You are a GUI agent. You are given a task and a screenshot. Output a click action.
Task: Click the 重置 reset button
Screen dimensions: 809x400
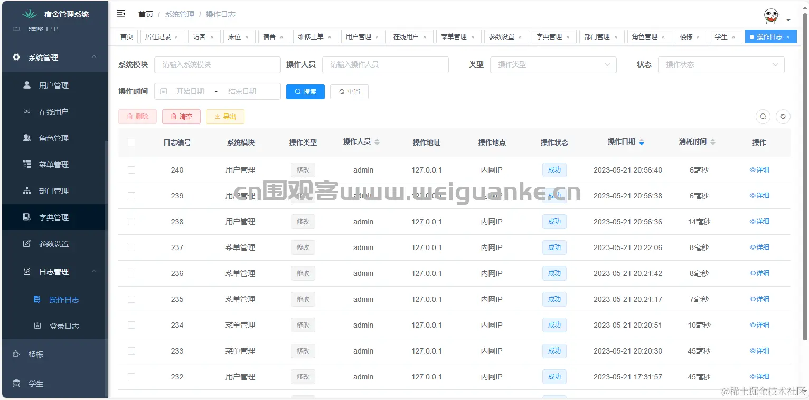(x=349, y=91)
